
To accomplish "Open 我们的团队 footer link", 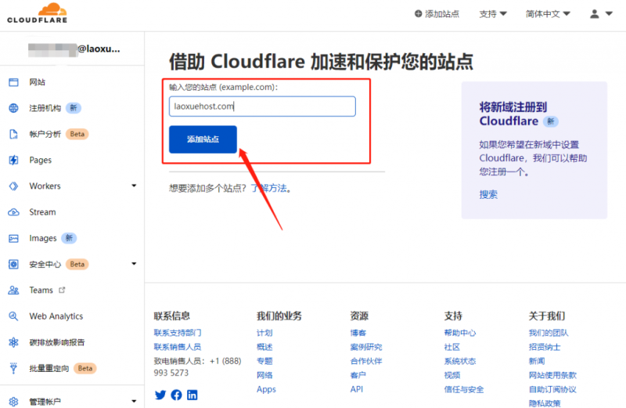I will [549, 333].
